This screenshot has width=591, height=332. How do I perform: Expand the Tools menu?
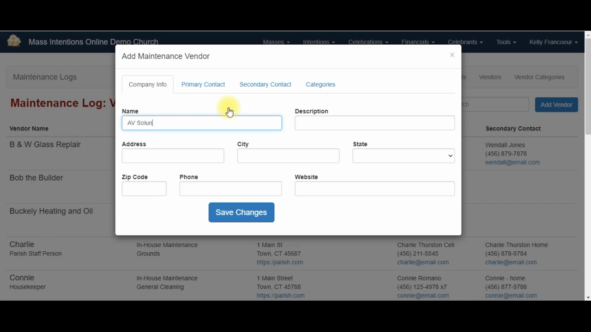506,42
